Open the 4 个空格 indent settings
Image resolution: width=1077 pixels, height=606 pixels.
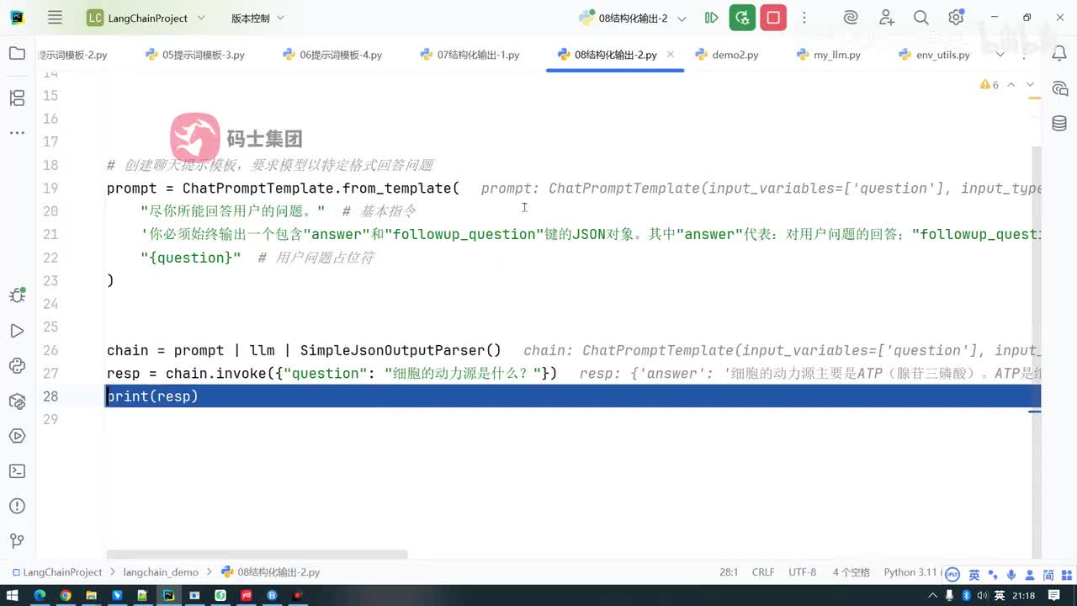[x=852, y=572]
